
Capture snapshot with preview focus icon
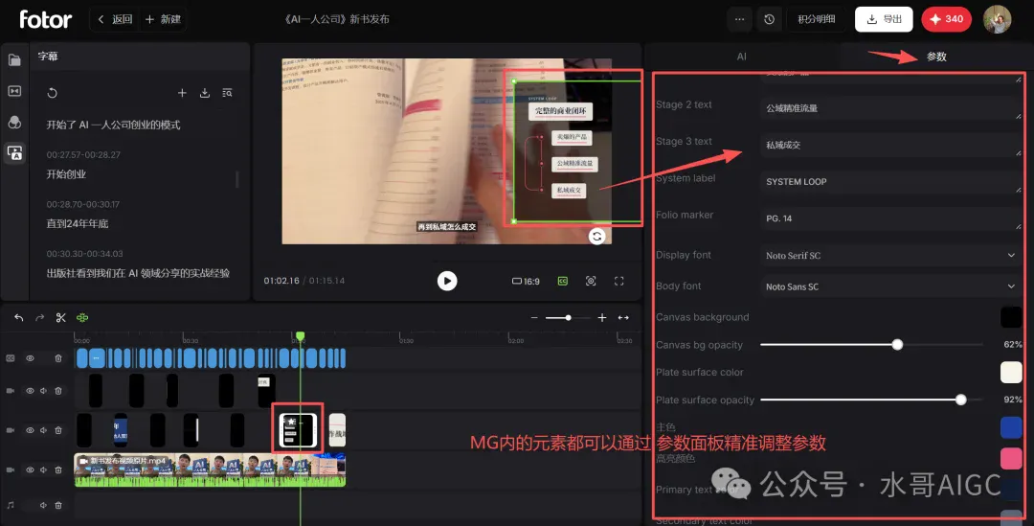click(591, 281)
